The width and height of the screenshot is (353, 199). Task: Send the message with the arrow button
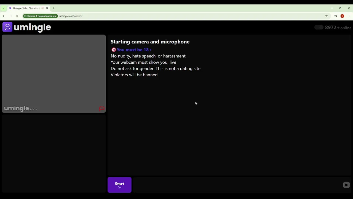coord(346,185)
